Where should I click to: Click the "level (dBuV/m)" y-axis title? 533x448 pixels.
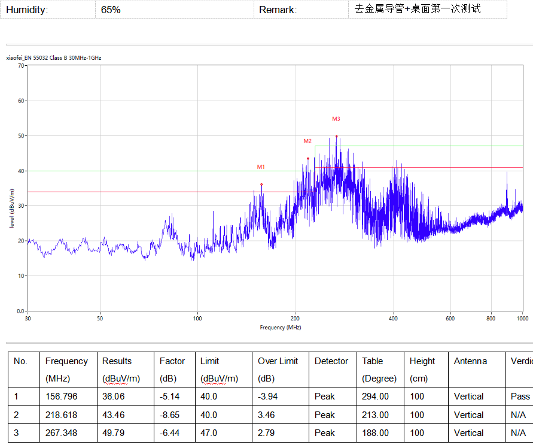pyautogui.click(x=12, y=208)
